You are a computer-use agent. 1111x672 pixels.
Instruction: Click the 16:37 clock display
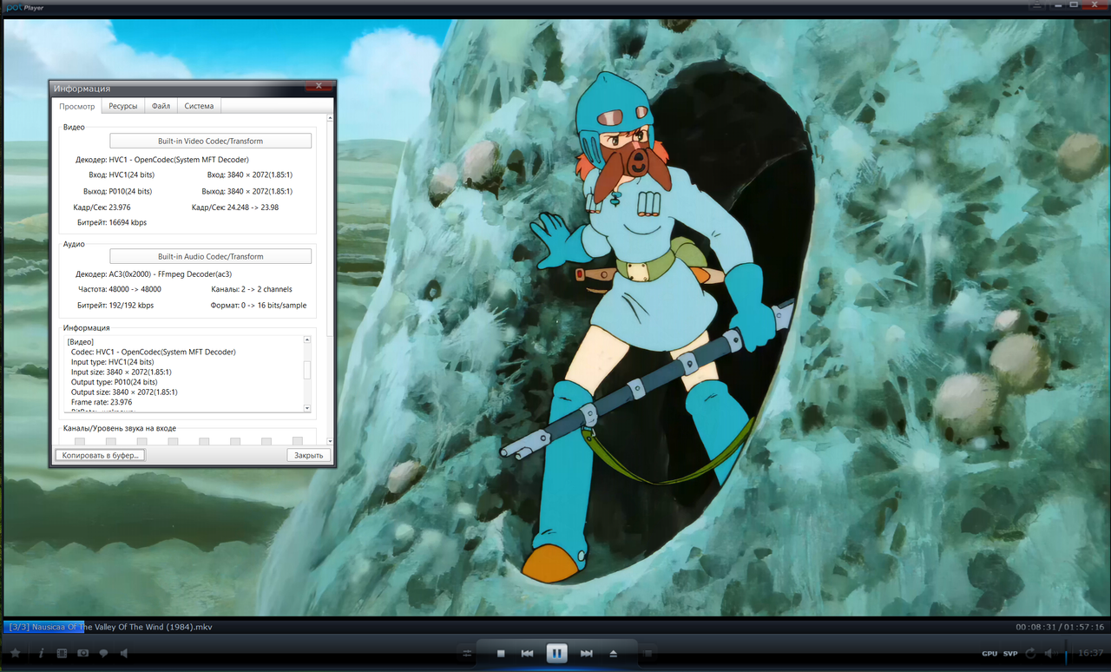[1089, 653]
